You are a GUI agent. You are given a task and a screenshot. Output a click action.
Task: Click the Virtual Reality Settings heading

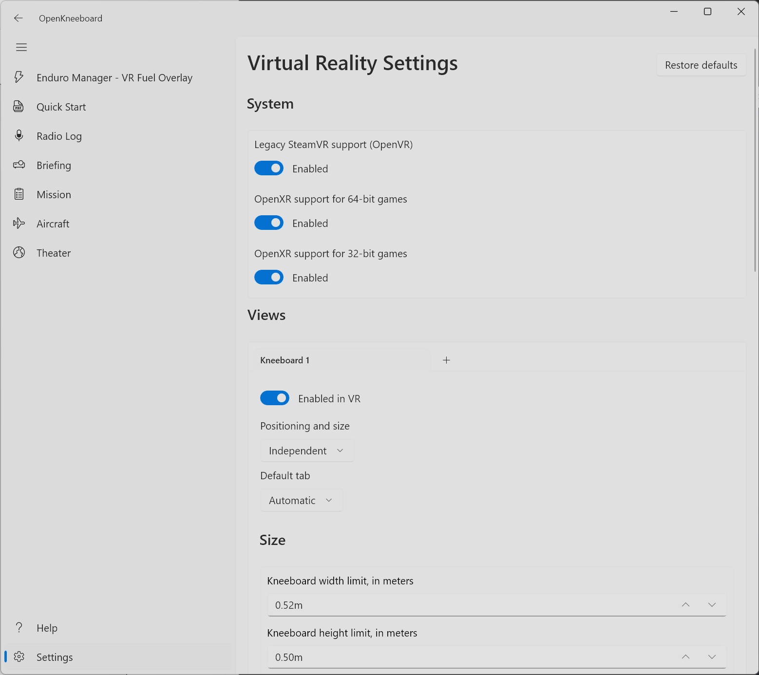[353, 63]
